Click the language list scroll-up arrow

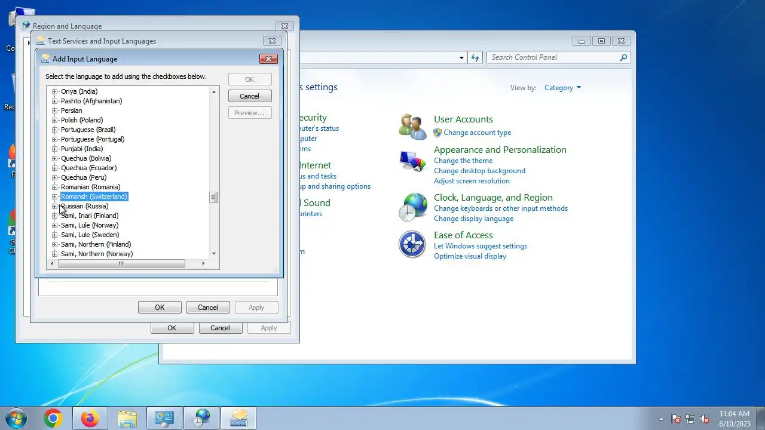point(214,92)
